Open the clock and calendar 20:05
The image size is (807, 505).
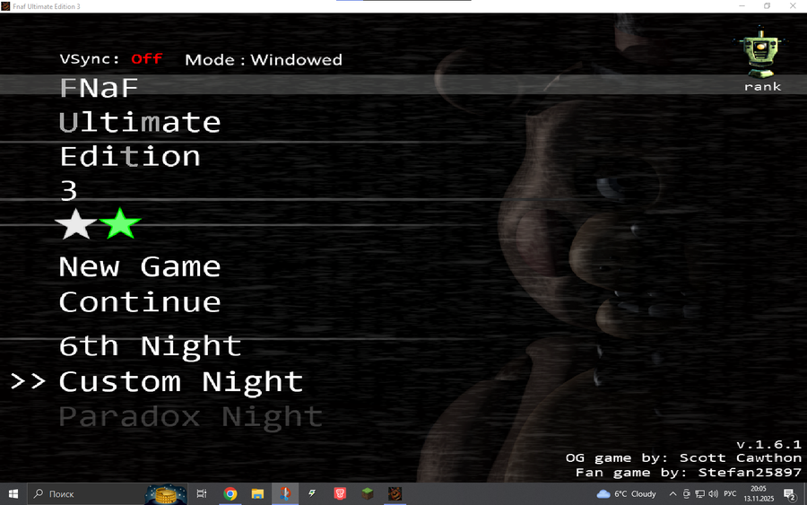pos(759,493)
